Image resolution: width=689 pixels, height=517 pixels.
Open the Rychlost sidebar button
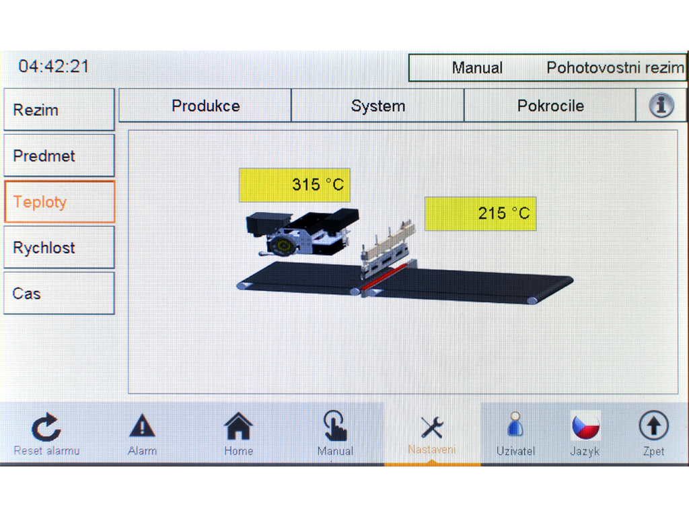[x=59, y=248]
